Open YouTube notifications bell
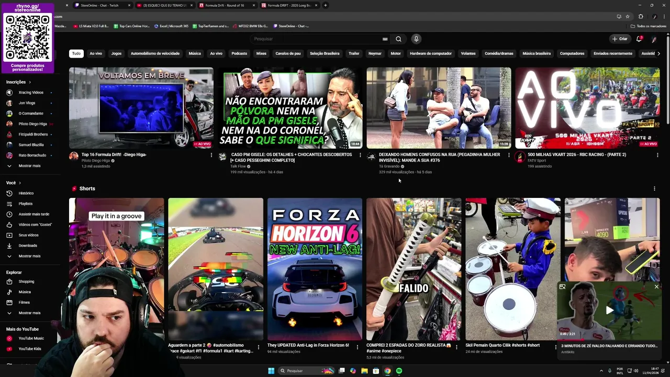This screenshot has height=377, width=670. (639, 39)
